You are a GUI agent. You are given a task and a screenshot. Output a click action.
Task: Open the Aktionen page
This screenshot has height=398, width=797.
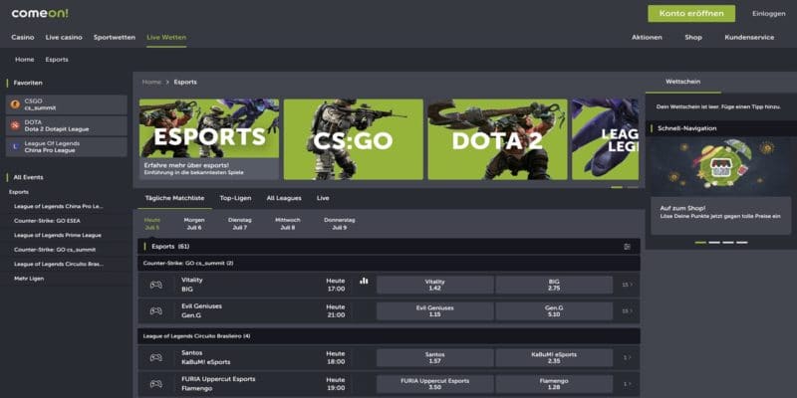click(x=647, y=37)
